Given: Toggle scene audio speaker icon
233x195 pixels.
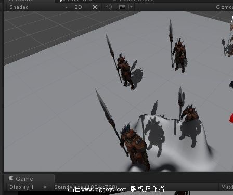Looking at the screenshot, I should click(x=109, y=7).
